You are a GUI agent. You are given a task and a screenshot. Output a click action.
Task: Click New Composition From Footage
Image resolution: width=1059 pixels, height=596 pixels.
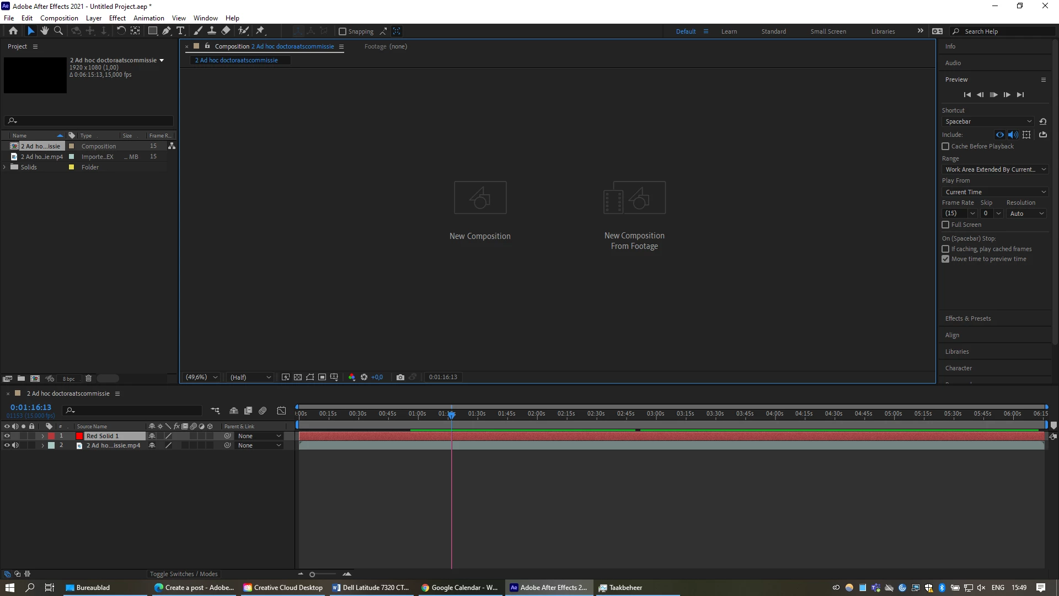pyautogui.click(x=634, y=215)
